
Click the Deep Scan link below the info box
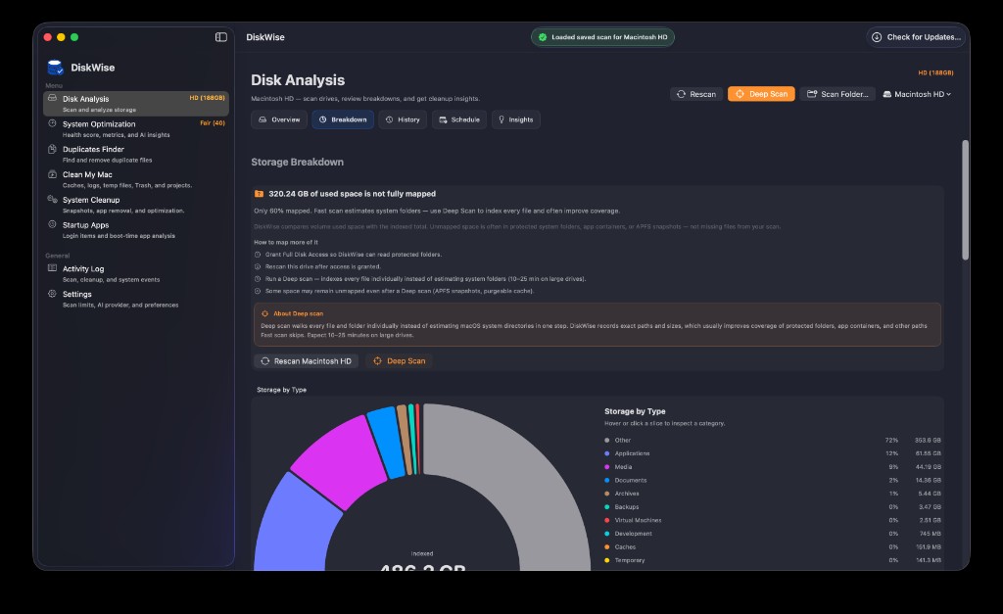point(400,360)
